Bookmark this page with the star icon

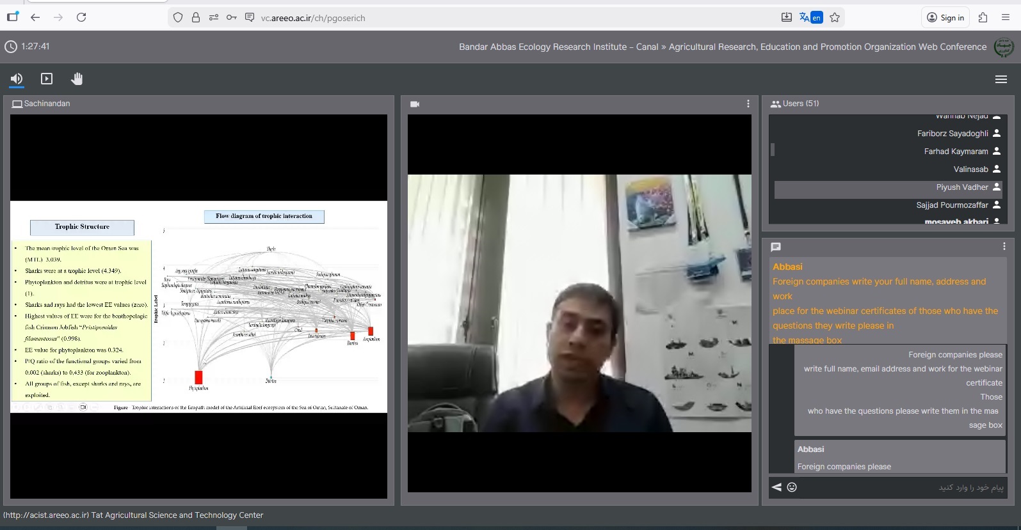tap(835, 17)
